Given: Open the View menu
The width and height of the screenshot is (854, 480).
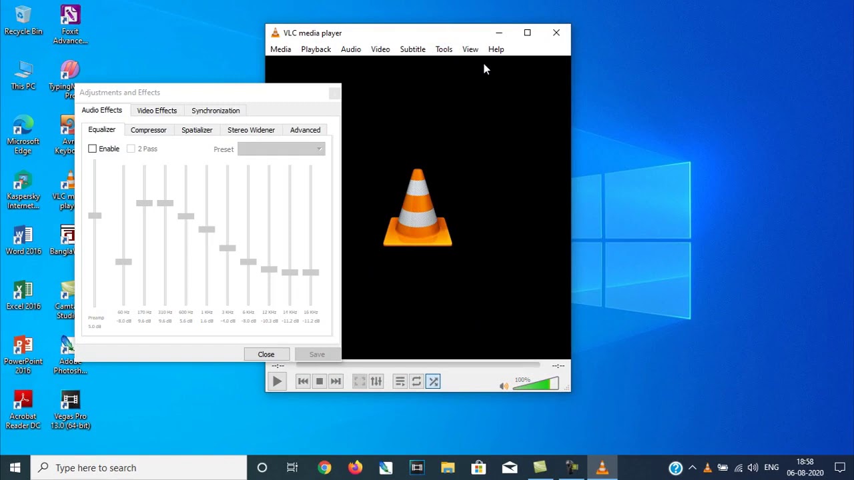Looking at the screenshot, I should coord(470,49).
